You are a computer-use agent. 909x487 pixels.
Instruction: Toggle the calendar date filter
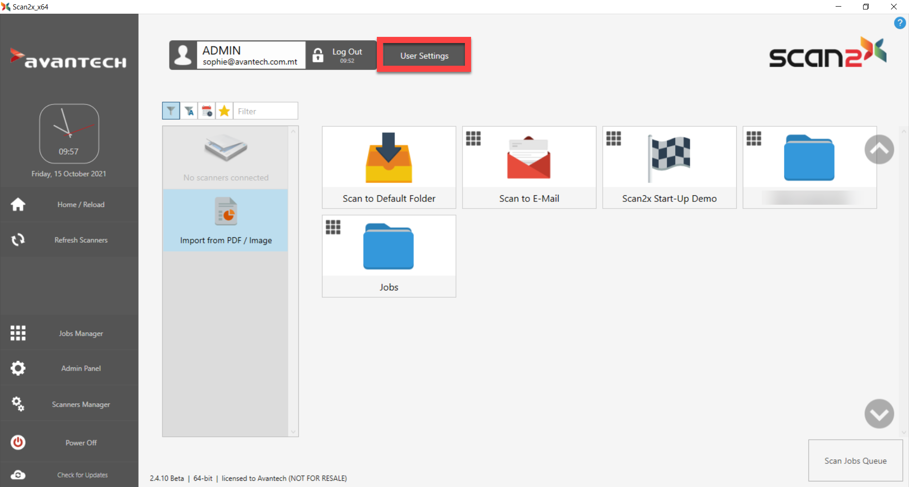click(x=207, y=111)
